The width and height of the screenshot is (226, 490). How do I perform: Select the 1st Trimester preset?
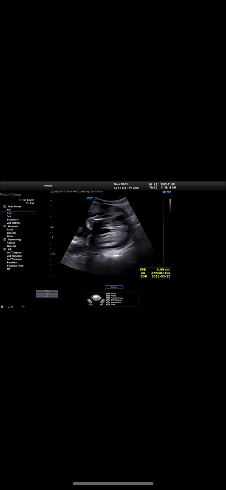15,253
